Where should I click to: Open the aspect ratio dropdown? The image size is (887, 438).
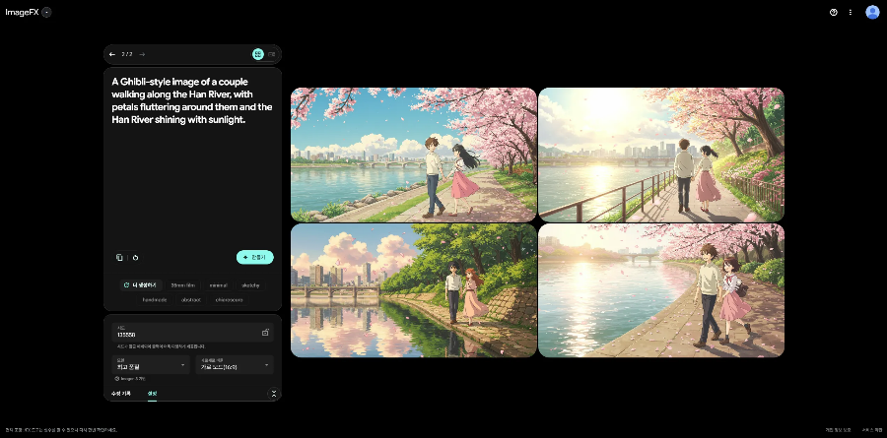pyautogui.click(x=235, y=364)
